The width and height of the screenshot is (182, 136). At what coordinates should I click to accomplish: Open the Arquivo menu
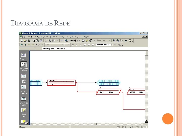click(27, 37)
